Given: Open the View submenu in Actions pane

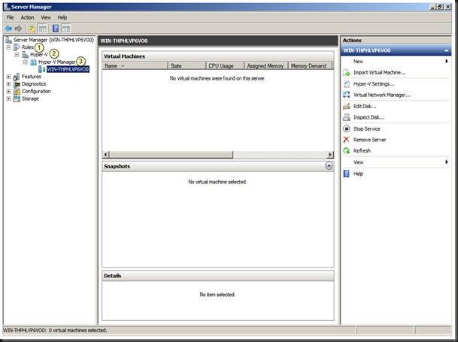Looking at the screenshot, I should click(396, 162).
